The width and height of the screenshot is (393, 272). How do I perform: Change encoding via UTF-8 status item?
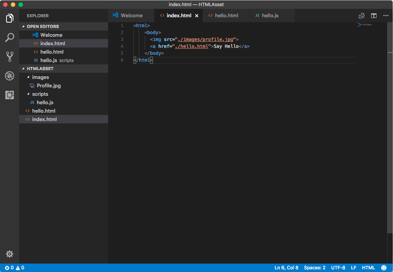(x=338, y=268)
